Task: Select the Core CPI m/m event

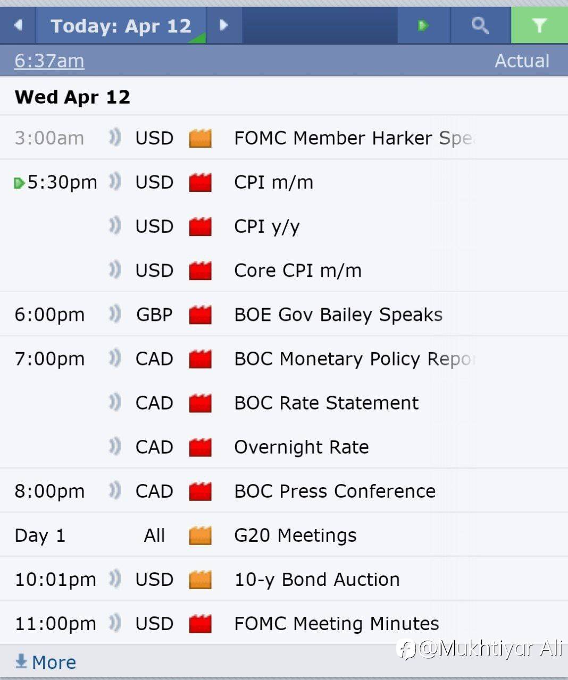Action: click(297, 270)
